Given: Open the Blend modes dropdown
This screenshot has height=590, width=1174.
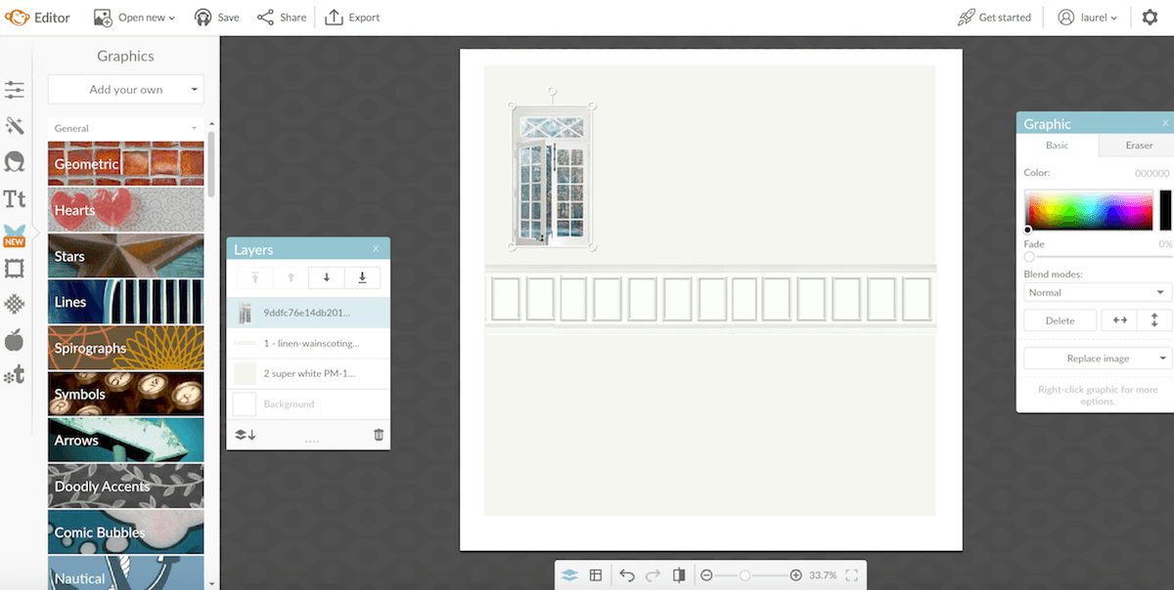Looking at the screenshot, I should click(1096, 291).
